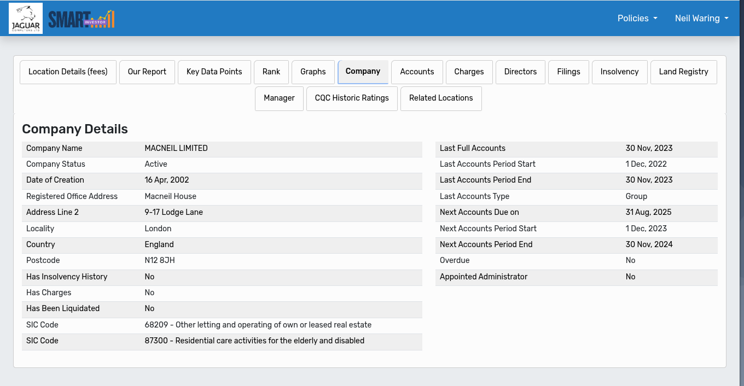The height and width of the screenshot is (386, 744).
Task: Switch to the Graphs tab
Action: click(x=312, y=72)
